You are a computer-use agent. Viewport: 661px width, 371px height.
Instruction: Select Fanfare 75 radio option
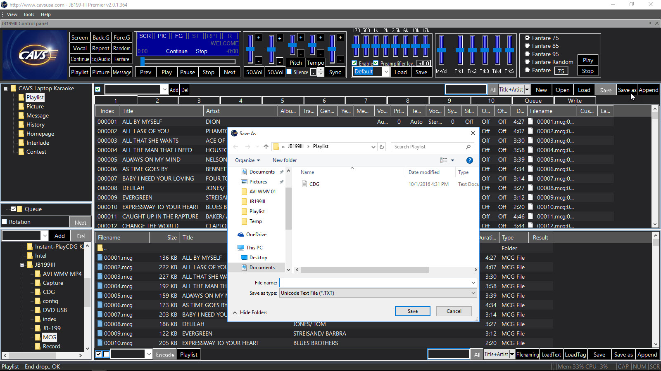(x=527, y=38)
